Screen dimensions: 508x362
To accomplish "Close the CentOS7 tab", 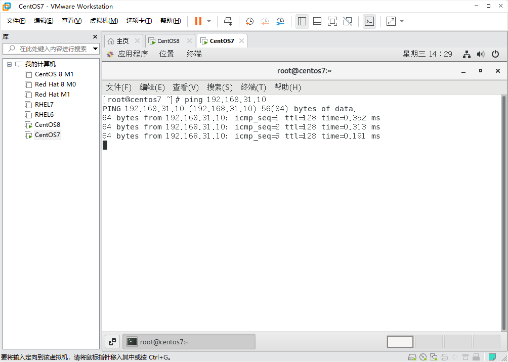I will pyautogui.click(x=241, y=41).
